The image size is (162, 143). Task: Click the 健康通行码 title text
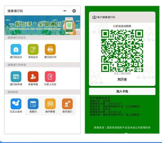coord(15,11)
